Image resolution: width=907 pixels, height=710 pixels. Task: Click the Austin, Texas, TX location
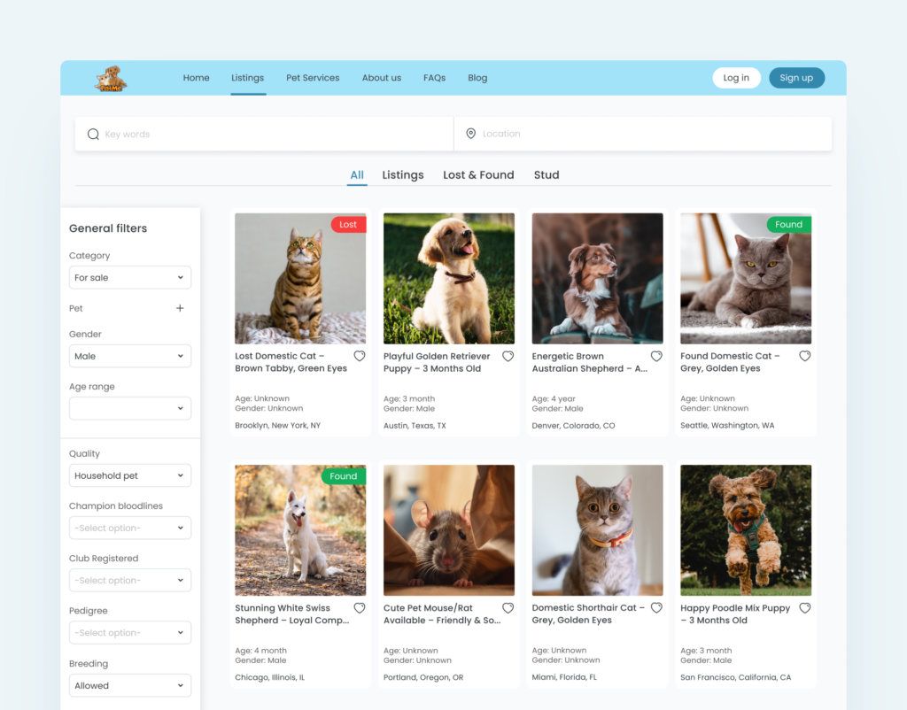click(415, 426)
